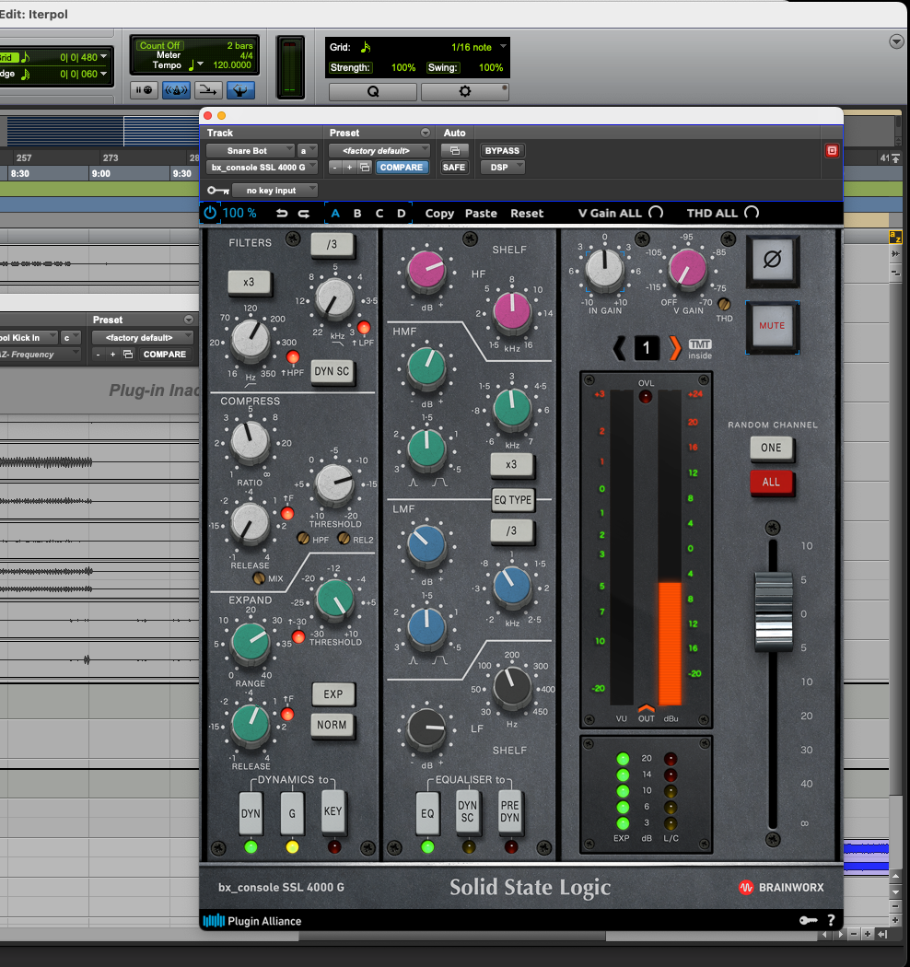Click the wait for note icon
Screen dimensions: 910x967
(144, 90)
